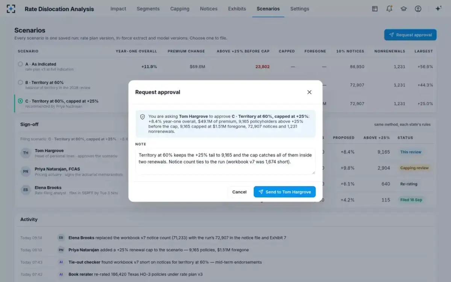Select the Scenarios tab

pos(268,9)
